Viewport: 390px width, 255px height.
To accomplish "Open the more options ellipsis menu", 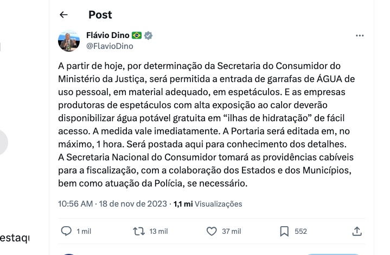I will point(360,36).
